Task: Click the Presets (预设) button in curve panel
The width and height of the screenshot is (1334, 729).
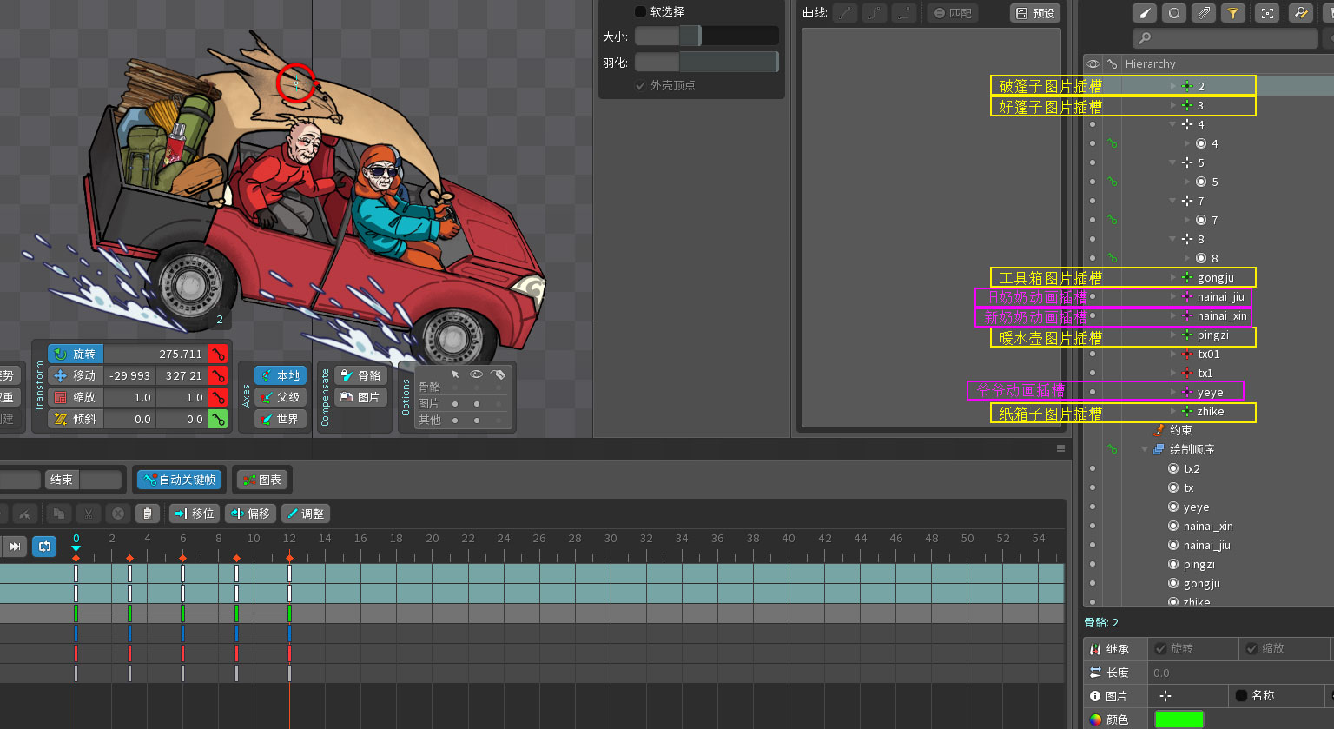Action: click(1035, 13)
